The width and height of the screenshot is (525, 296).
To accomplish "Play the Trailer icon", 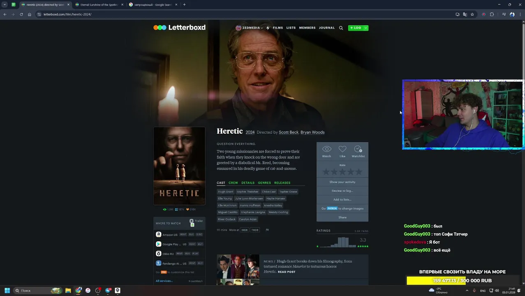I will (x=192, y=221).
